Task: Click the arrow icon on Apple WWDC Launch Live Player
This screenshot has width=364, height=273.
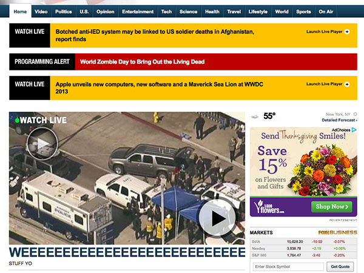Action: pos(346,82)
